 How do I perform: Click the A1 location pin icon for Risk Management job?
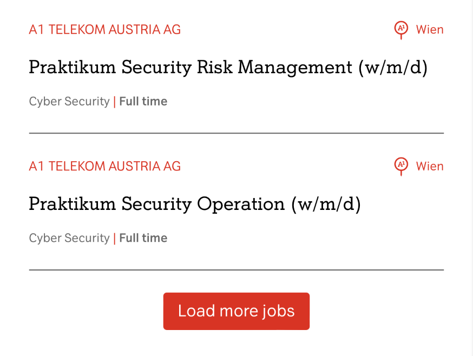(400, 29)
